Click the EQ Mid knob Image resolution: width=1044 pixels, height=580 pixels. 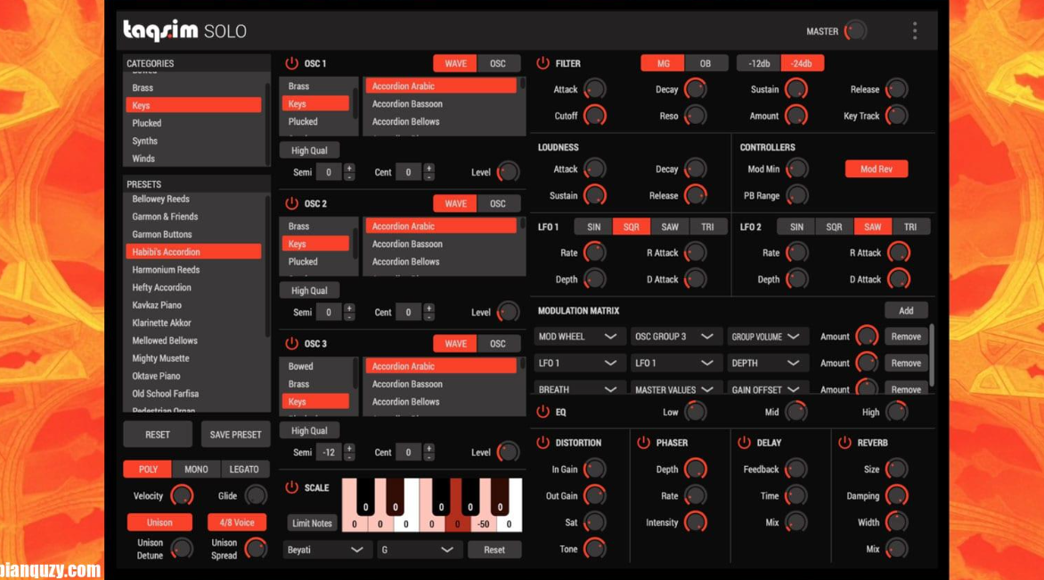coord(795,412)
